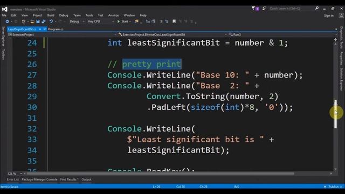Open the Any CPU platform dropdown
Screen dimensions: 345x194
[101, 22]
